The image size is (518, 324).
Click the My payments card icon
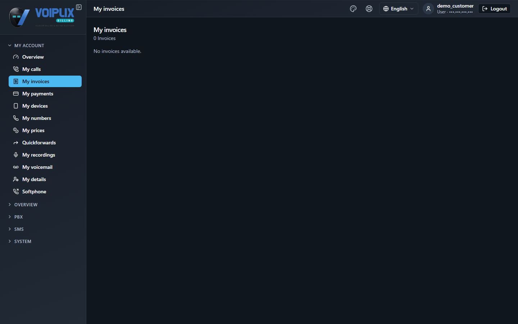pos(16,94)
